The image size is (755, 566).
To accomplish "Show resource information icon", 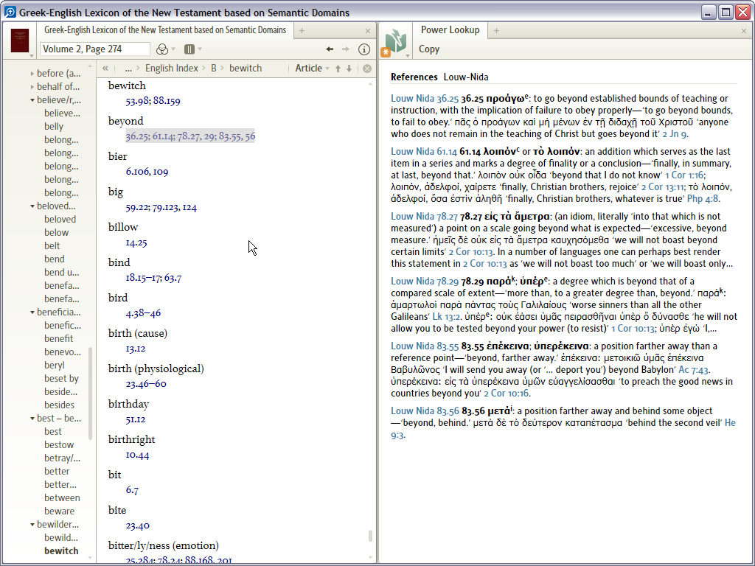I will click(x=364, y=49).
